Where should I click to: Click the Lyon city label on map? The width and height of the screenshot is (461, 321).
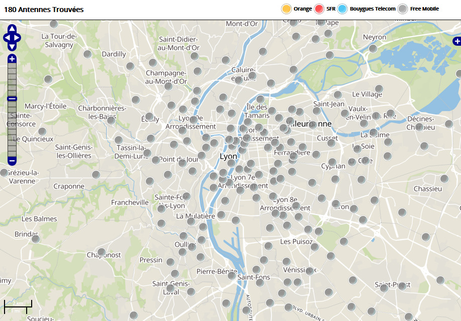pyautogui.click(x=228, y=157)
